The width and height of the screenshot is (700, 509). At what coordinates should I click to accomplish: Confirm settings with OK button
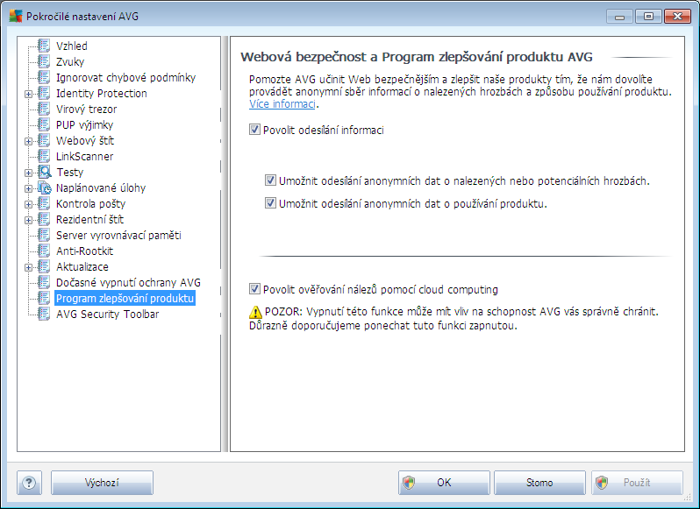point(444,483)
